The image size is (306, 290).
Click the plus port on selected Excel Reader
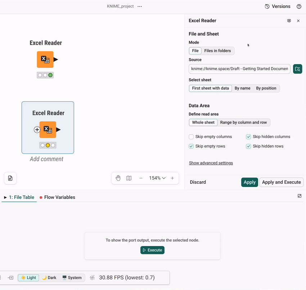coord(37,130)
